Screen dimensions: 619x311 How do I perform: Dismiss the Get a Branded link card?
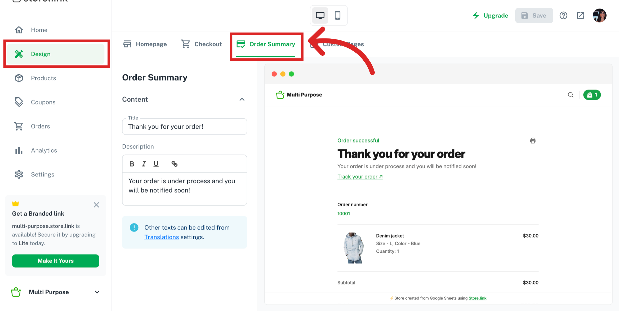(x=96, y=205)
